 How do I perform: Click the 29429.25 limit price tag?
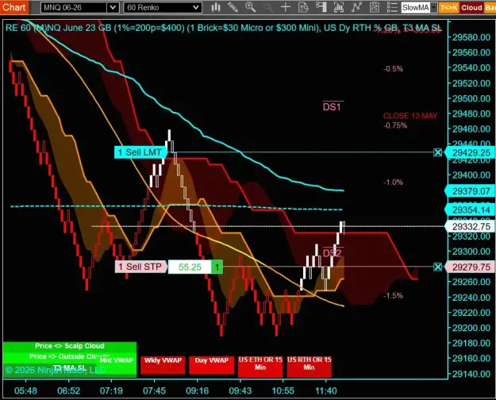[x=470, y=152]
